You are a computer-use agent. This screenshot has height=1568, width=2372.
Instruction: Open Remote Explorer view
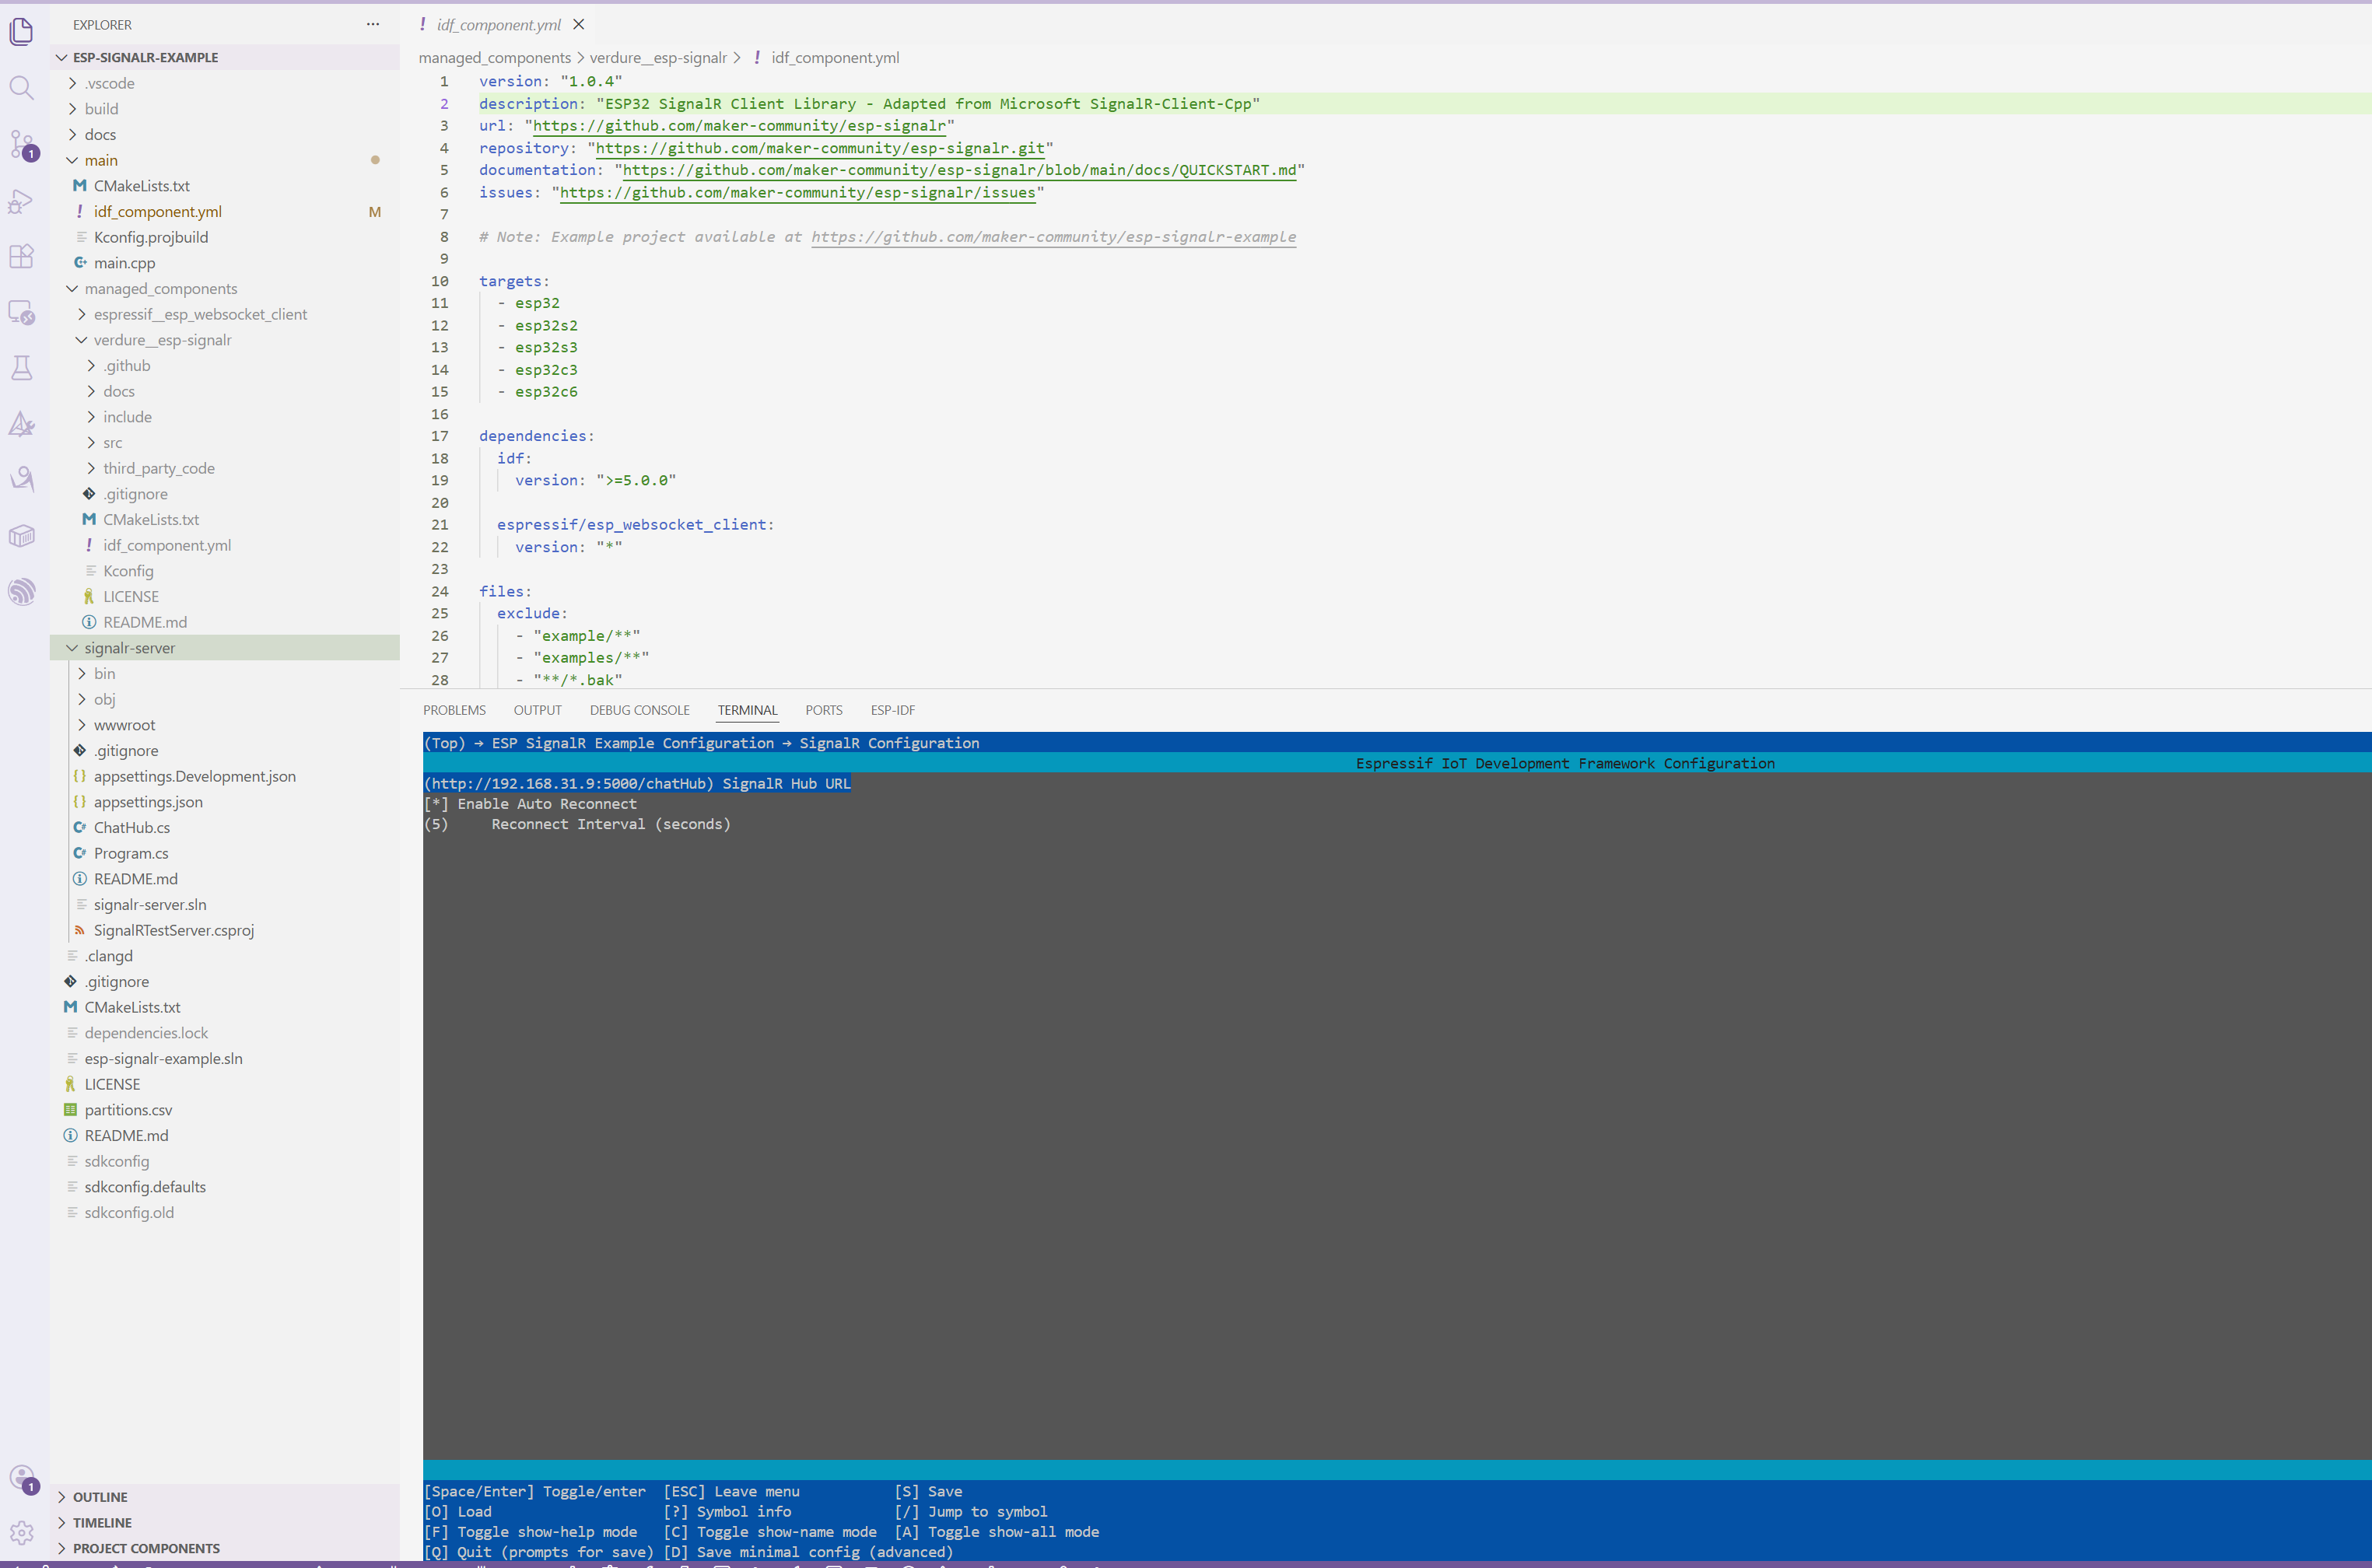22,312
